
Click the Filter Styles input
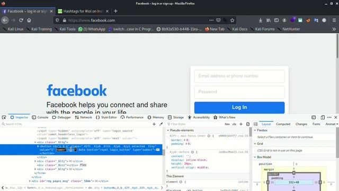click(x=194, y=124)
